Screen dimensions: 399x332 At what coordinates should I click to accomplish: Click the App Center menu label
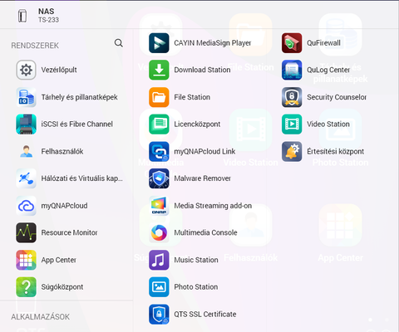click(59, 260)
